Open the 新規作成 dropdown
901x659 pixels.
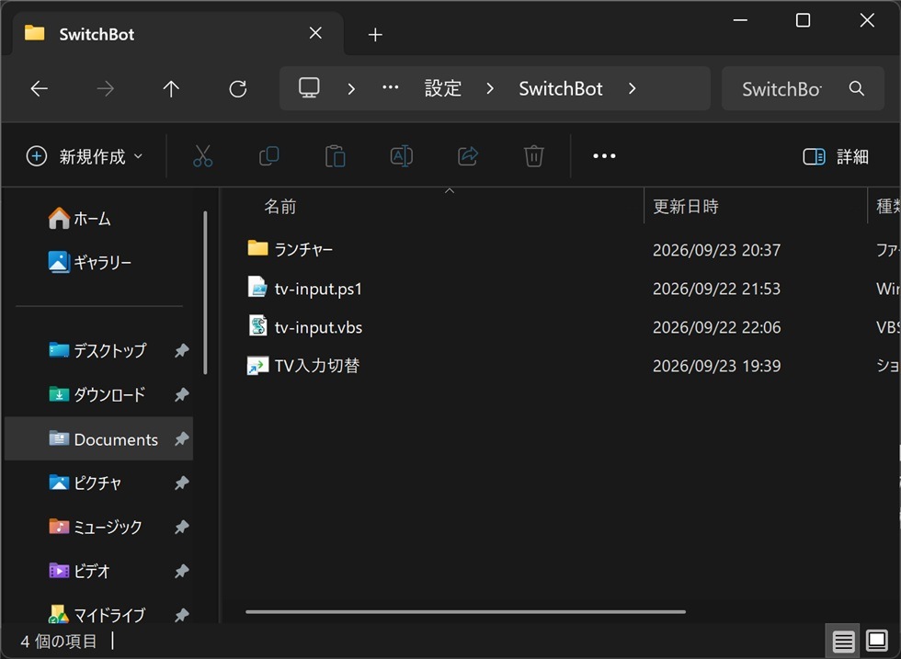pyautogui.click(x=85, y=156)
